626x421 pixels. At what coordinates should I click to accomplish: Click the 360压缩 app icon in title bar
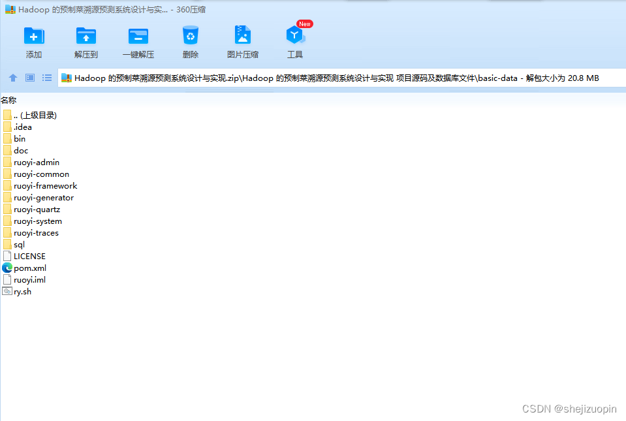point(10,9)
